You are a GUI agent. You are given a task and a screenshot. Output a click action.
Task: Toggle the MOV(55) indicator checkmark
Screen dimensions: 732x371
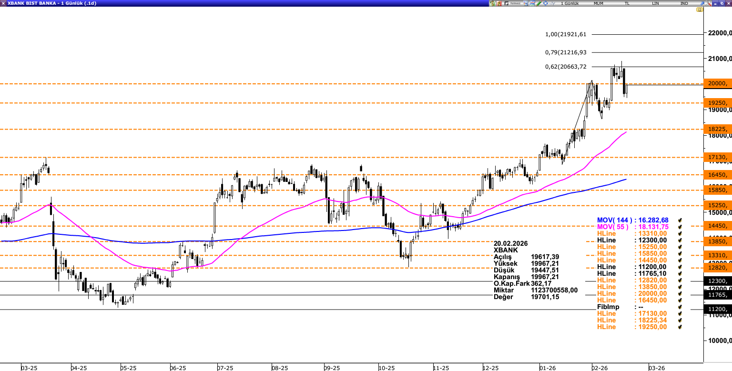click(680, 227)
